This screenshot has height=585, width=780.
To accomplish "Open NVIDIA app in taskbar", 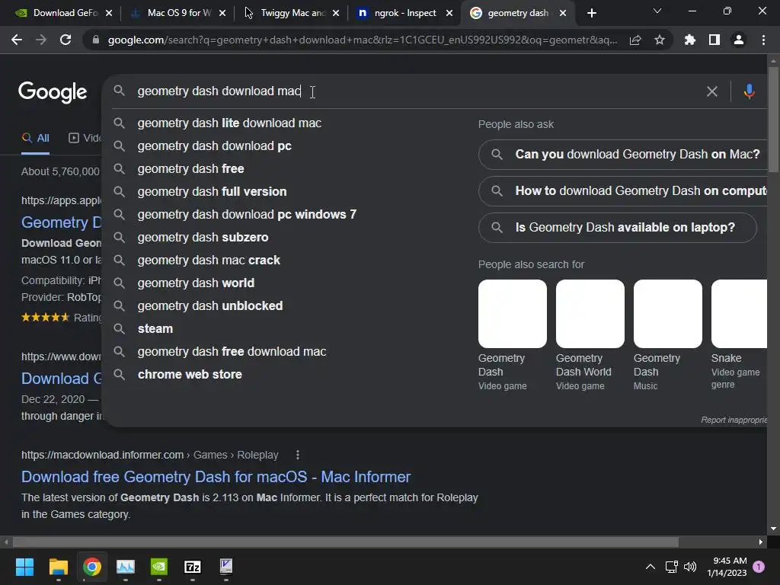I will [158, 567].
